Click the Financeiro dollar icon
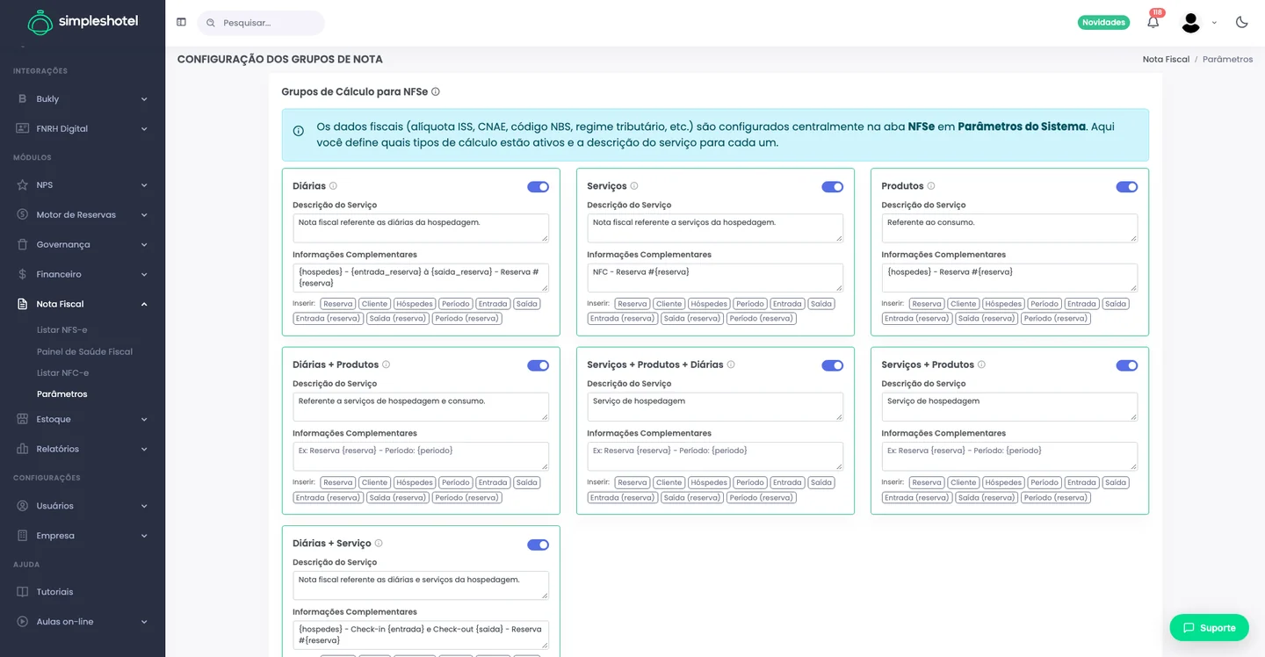 tap(23, 274)
